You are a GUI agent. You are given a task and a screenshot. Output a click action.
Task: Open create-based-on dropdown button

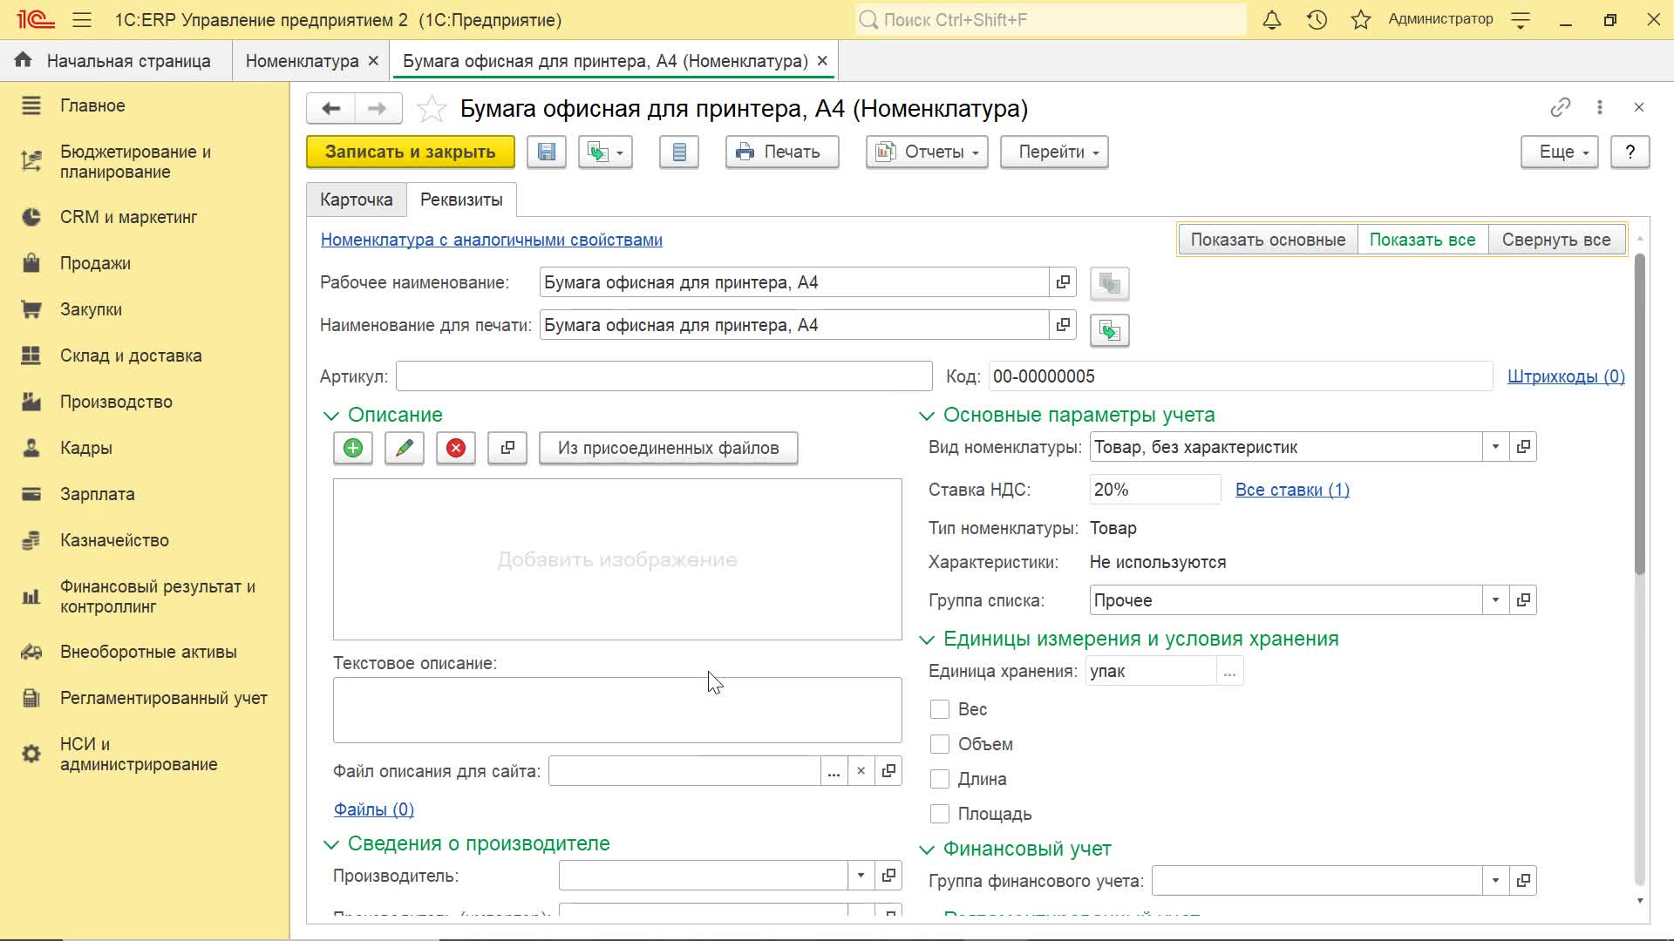coord(606,152)
